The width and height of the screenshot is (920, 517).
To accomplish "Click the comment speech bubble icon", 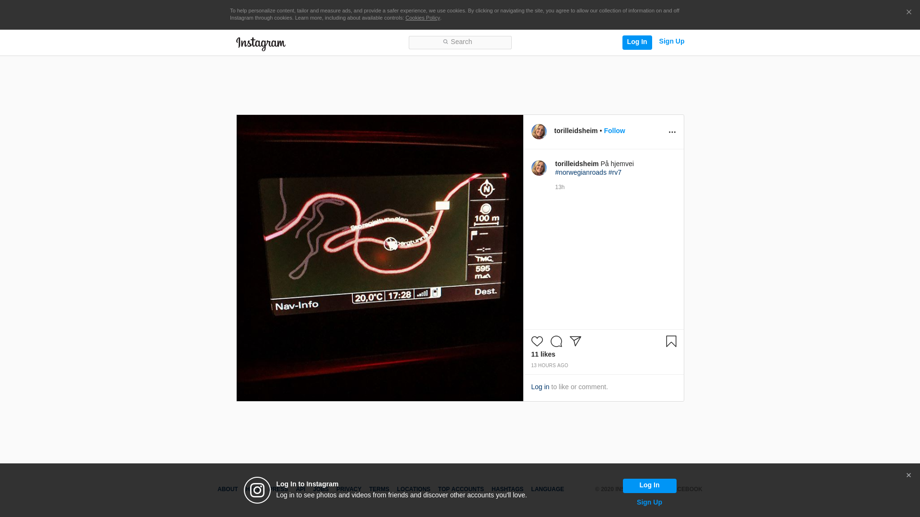I will point(556,341).
